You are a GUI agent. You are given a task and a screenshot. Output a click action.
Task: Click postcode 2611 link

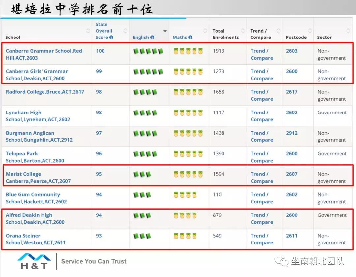pyautogui.click(x=292, y=236)
